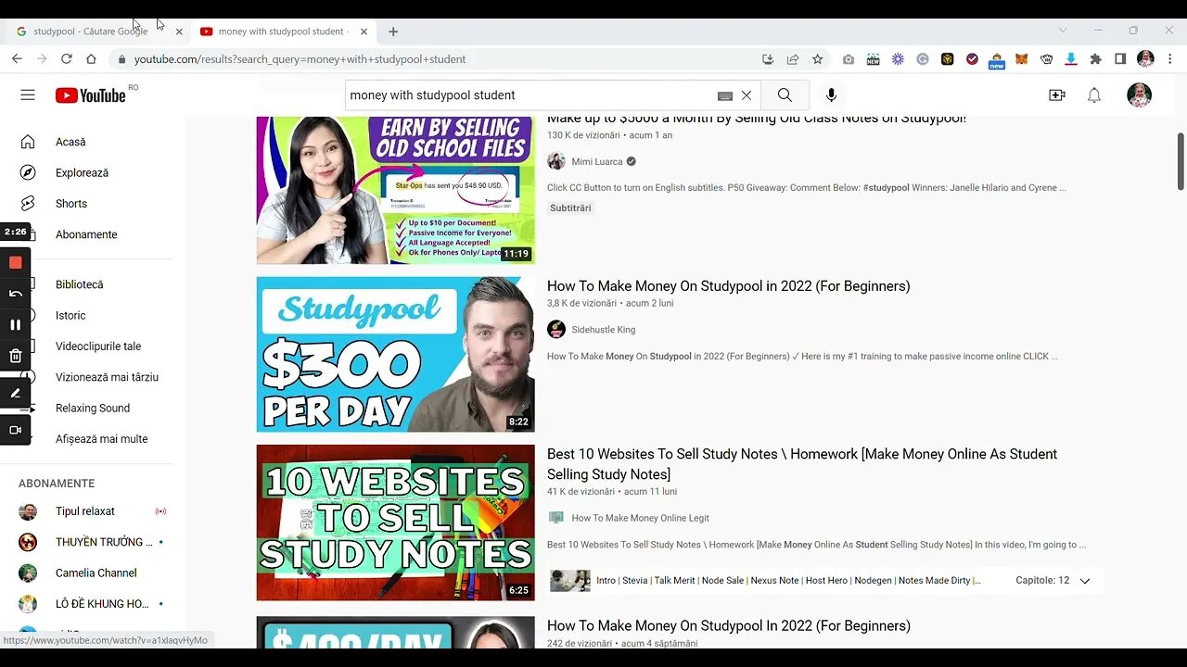Restart recording with the undo arrow

(x=16, y=294)
